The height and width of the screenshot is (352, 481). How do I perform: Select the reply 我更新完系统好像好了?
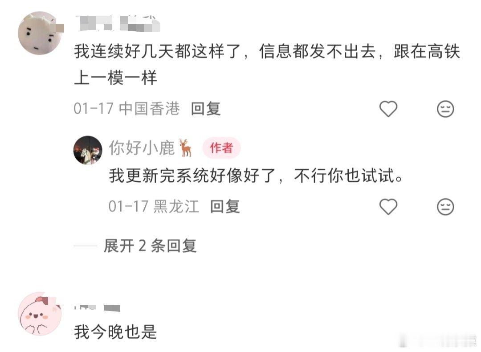256,176
